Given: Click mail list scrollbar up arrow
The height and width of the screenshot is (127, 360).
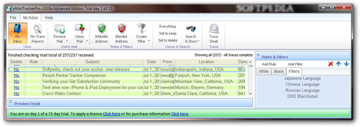Looking at the screenshot, I should (x=250, y=62).
